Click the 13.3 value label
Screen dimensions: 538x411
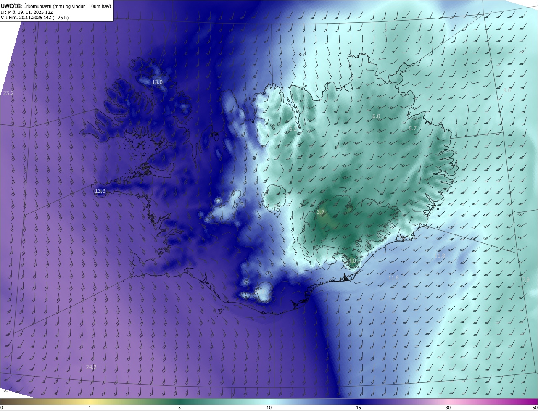click(100, 191)
